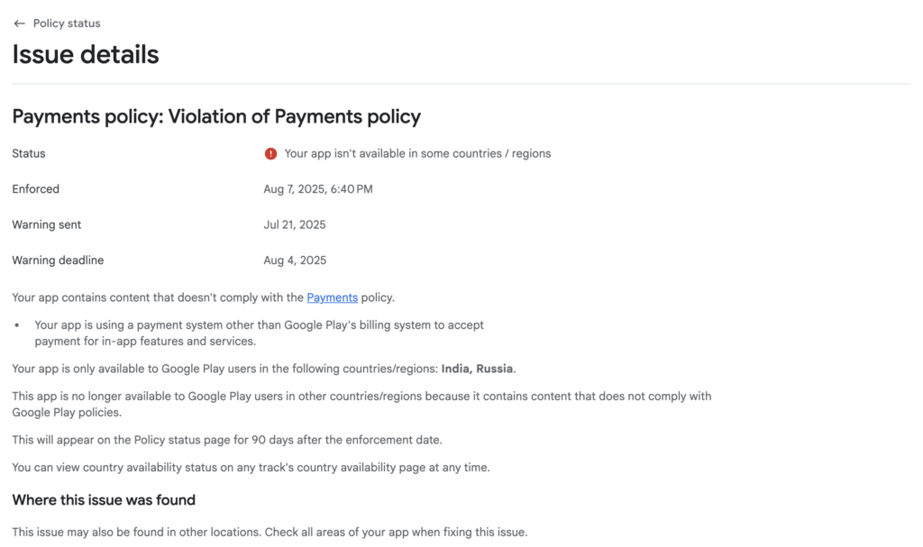Click the back arrow icon

click(x=19, y=23)
